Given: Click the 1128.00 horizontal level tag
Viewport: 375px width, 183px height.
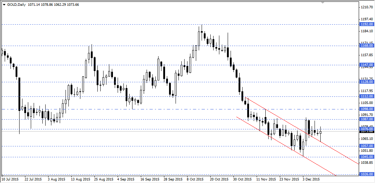Looking at the screenshot, I should coord(367,82).
